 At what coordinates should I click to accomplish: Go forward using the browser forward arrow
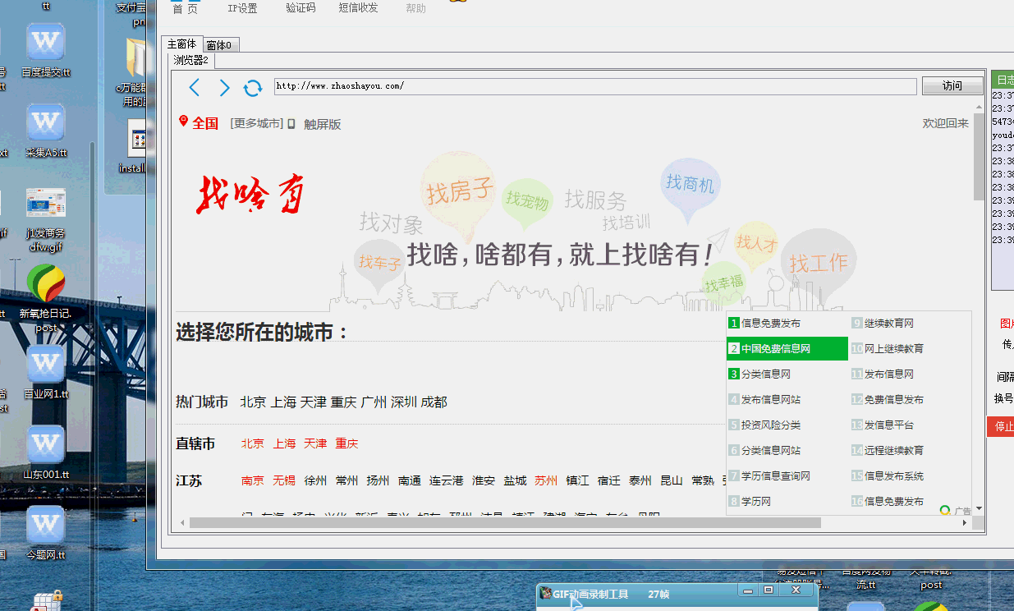point(224,87)
